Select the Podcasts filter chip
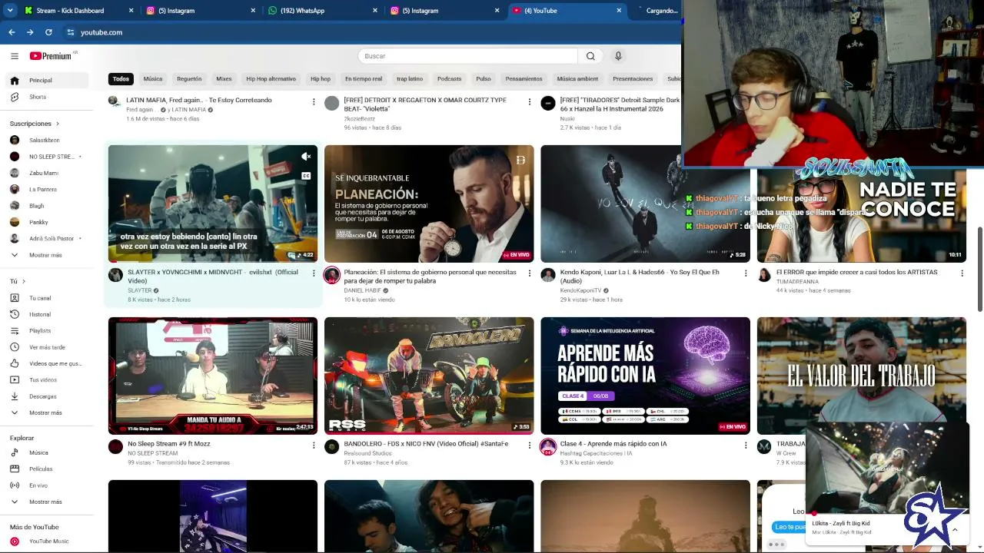 pos(450,79)
